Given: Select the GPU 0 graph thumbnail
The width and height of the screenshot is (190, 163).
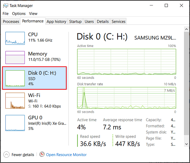Looking at the screenshot, I should [15, 123].
